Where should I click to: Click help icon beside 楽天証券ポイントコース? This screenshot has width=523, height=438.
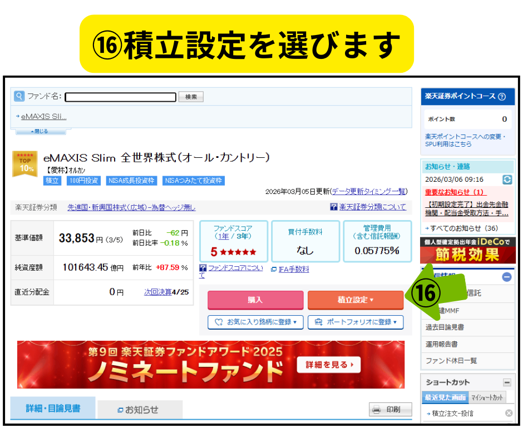click(x=502, y=97)
